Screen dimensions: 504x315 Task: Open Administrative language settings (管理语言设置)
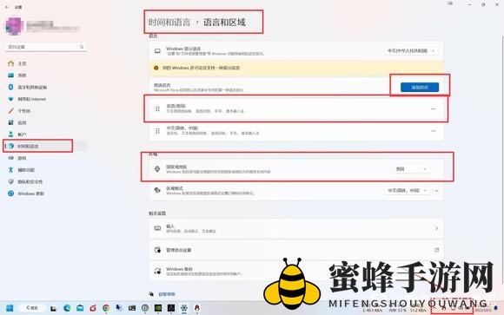coord(296,250)
